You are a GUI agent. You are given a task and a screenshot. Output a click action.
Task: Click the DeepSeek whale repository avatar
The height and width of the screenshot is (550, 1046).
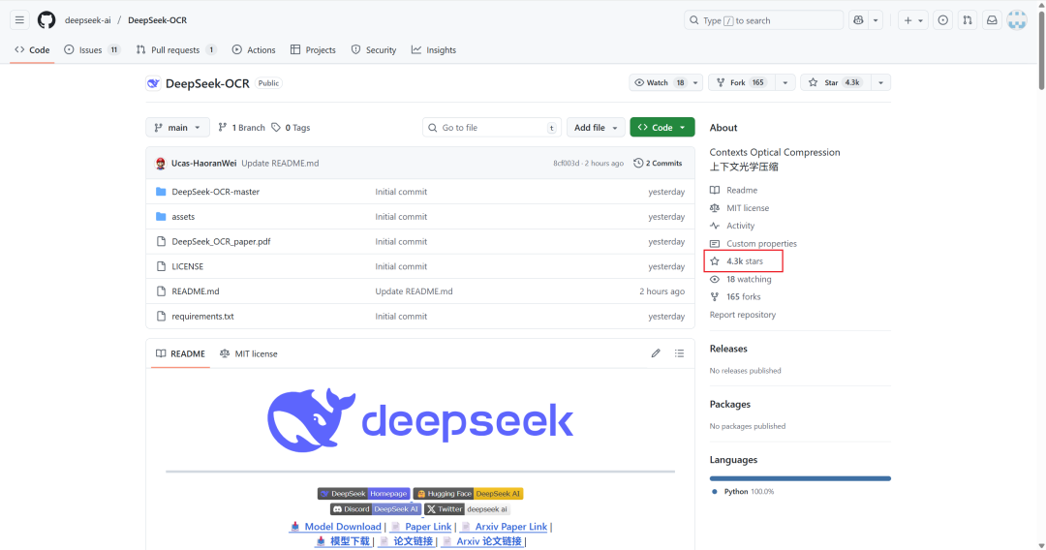[x=153, y=83]
